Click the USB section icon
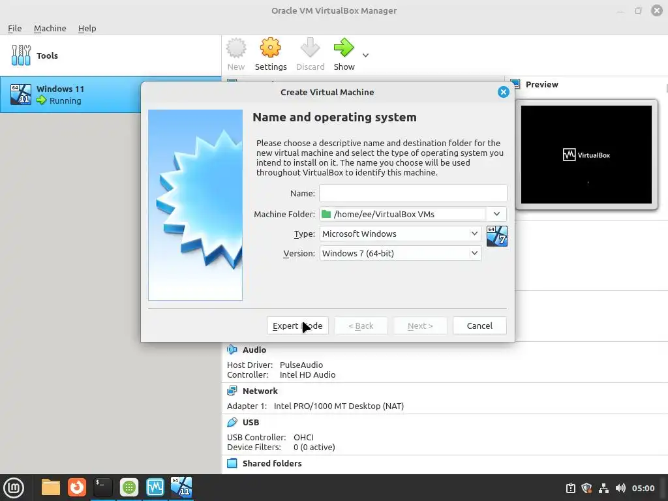This screenshot has height=501, width=668. tap(232, 422)
